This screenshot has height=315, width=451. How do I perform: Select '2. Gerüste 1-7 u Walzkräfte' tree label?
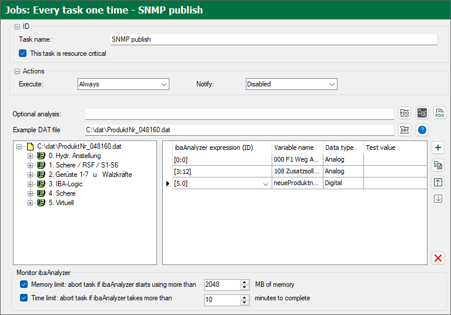(91, 175)
